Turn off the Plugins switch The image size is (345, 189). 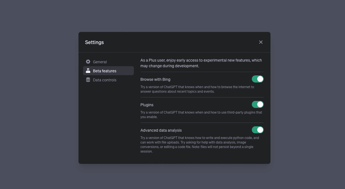click(x=258, y=104)
